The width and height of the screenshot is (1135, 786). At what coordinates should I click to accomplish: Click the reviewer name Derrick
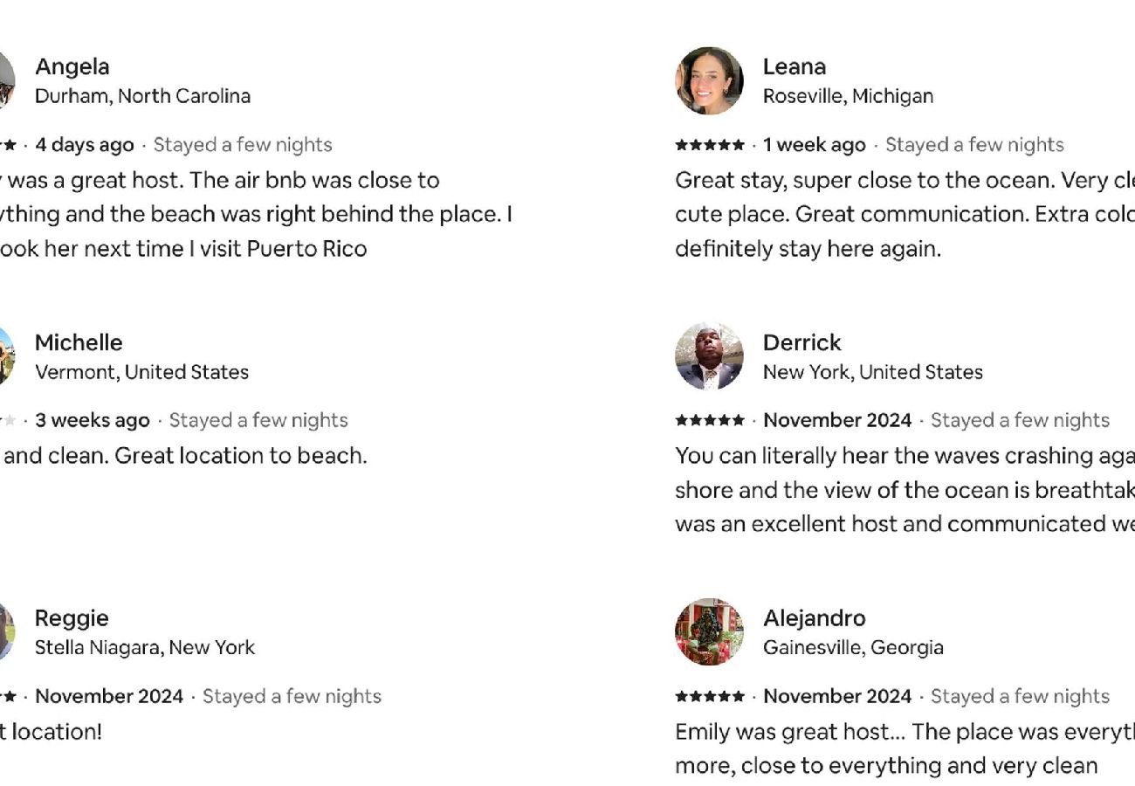(x=802, y=342)
